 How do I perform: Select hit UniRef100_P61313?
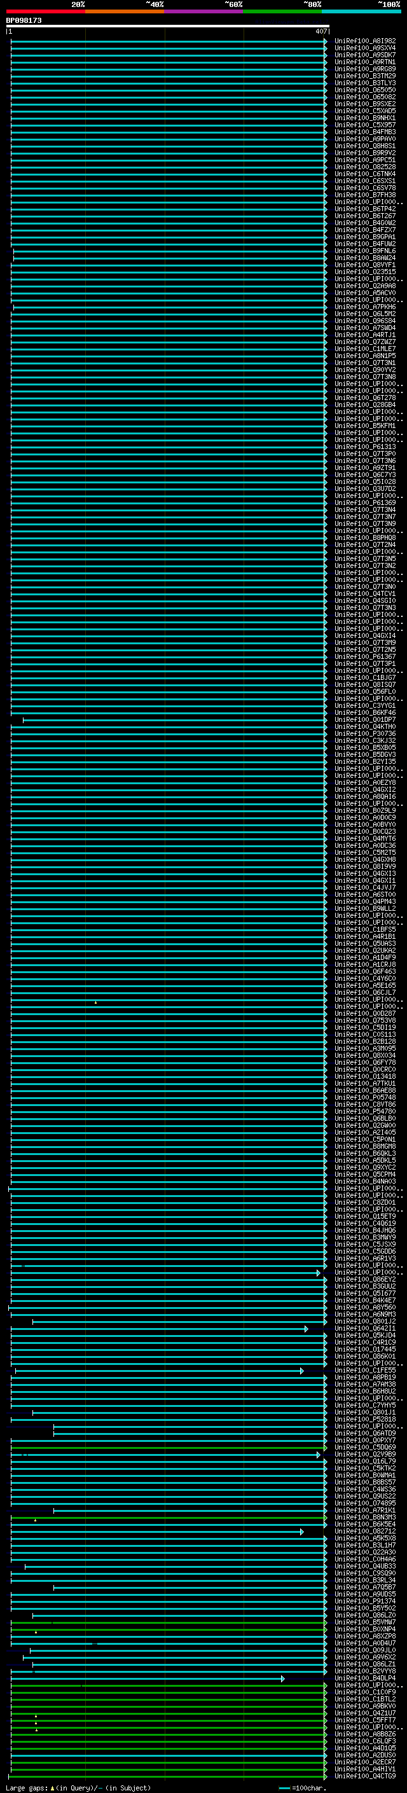(x=364, y=447)
